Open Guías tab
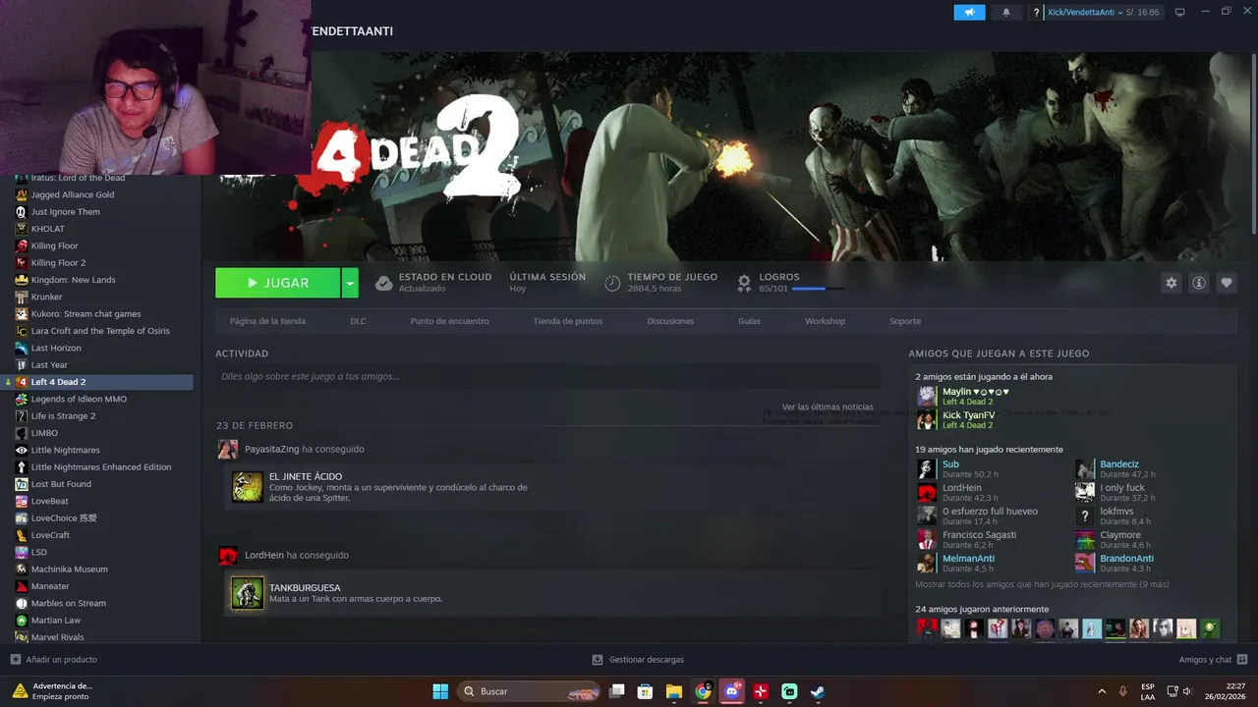 coord(749,321)
